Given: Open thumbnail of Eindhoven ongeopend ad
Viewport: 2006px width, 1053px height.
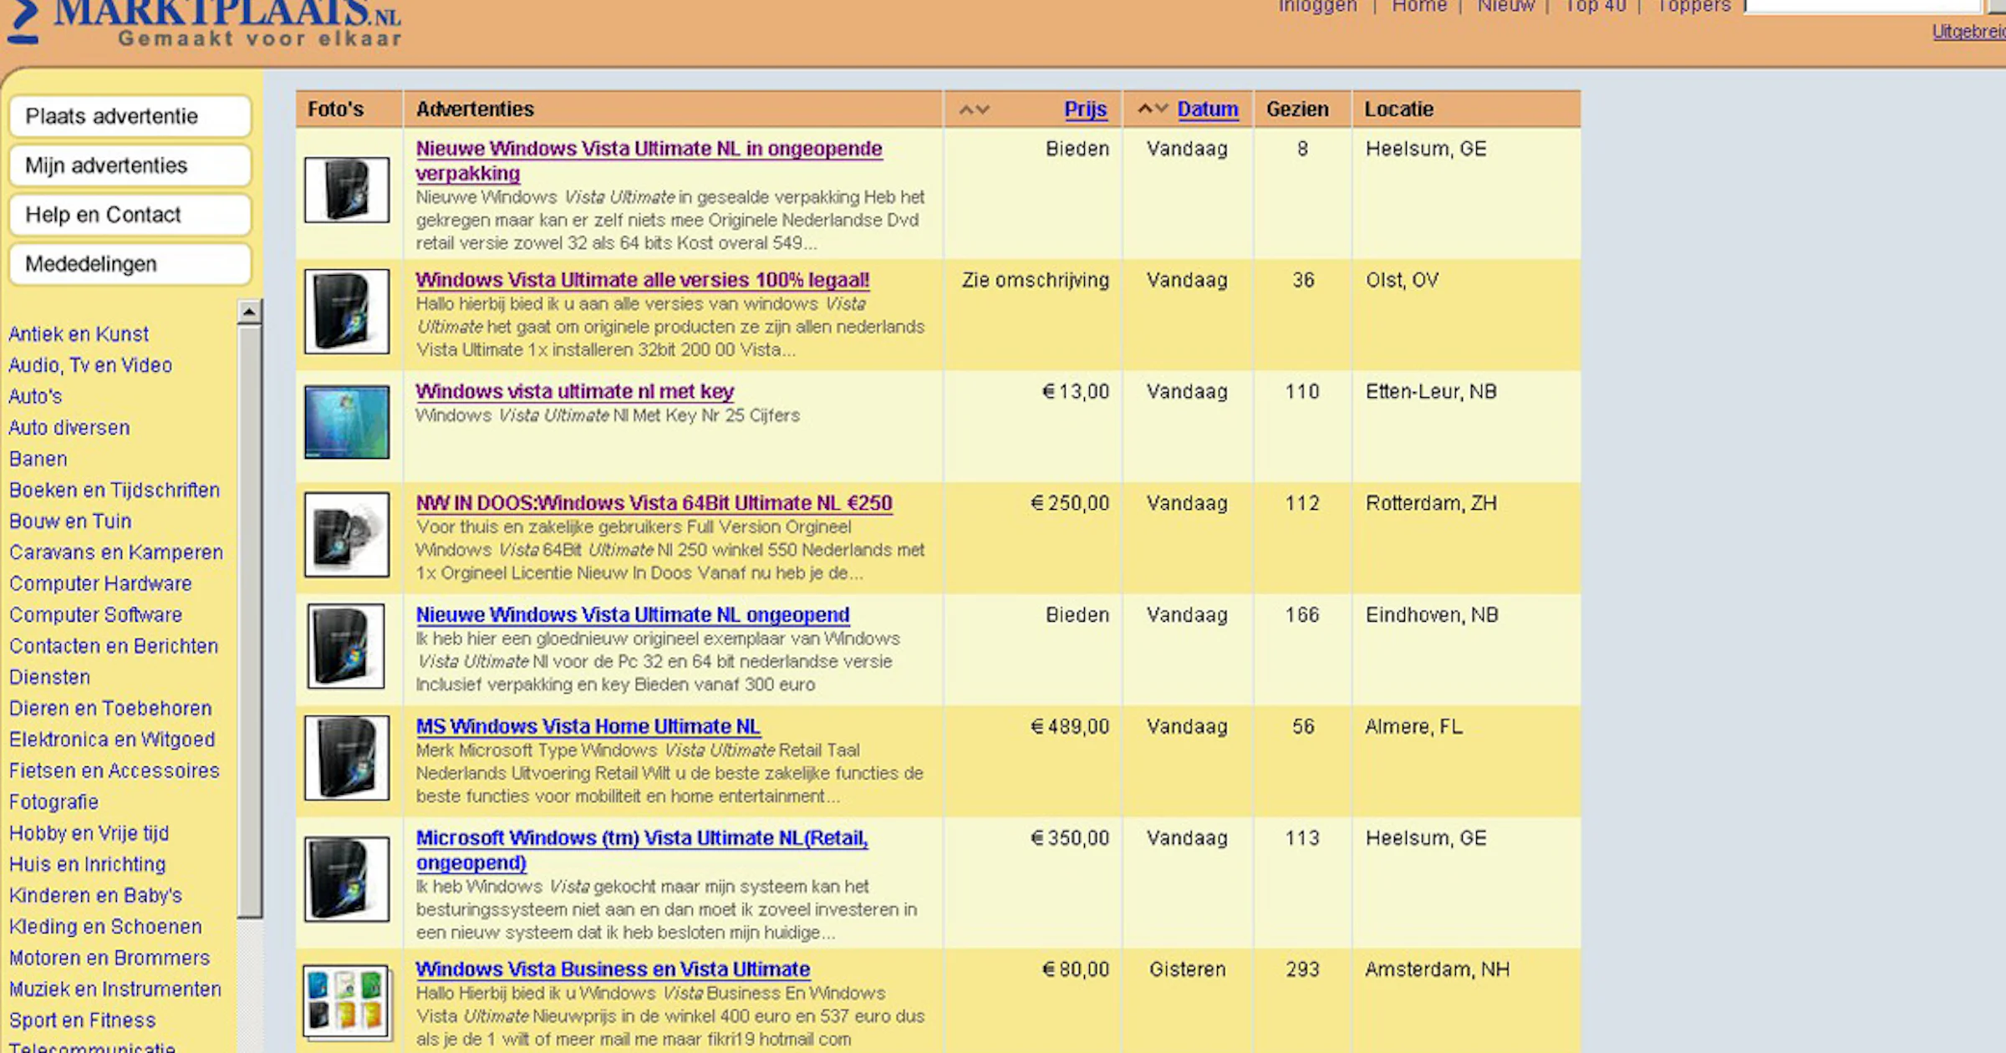Looking at the screenshot, I should pyautogui.click(x=346, y=646).
